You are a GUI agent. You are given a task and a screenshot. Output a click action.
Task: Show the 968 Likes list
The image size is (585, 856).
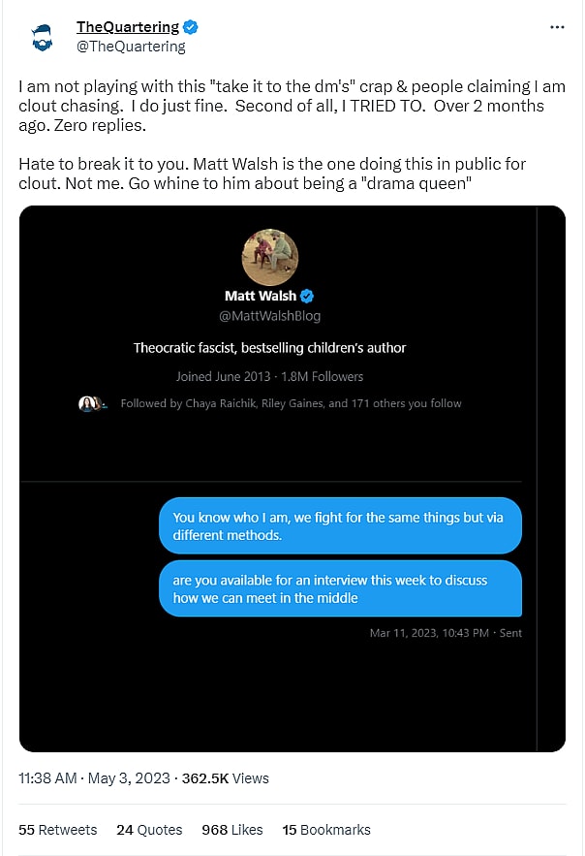click(232, 830)
